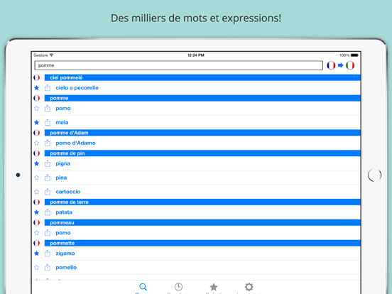Tap the word 'zigomo'
Viewport: 392px width, 294px height.
tap(65, 254)
